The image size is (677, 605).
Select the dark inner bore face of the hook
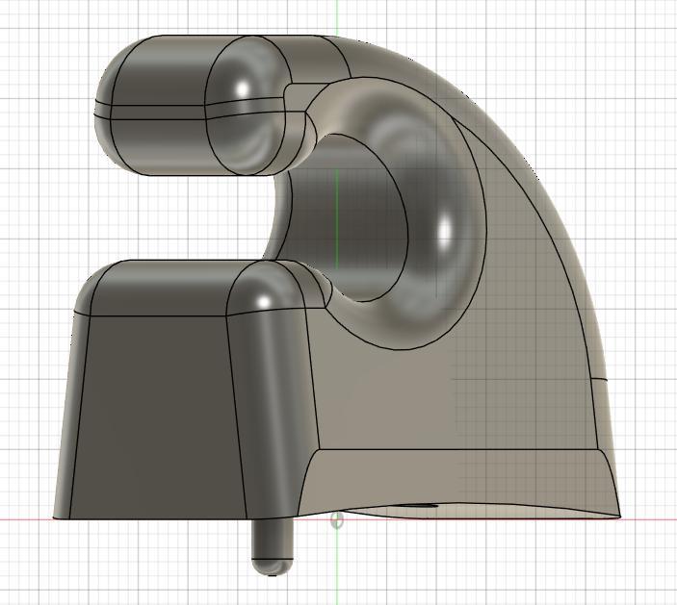346,217
